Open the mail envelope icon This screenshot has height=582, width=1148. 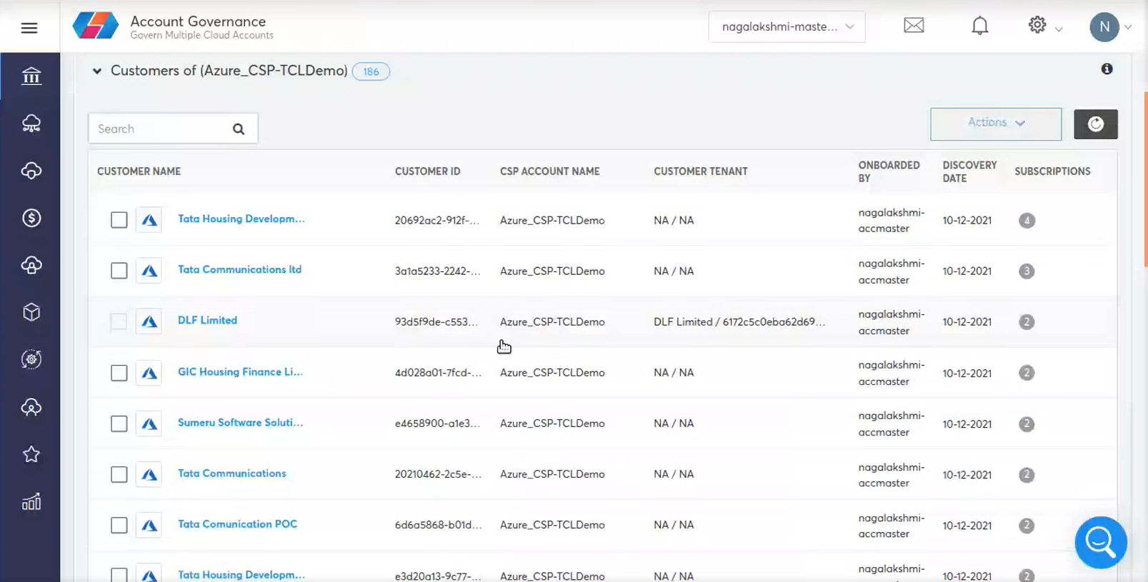(x=914, y=26)
